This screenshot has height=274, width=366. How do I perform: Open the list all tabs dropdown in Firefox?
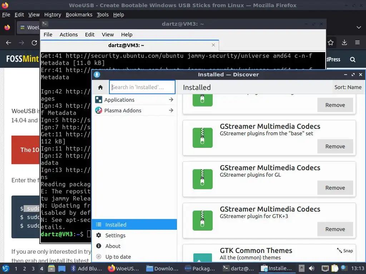coord(359,27)
